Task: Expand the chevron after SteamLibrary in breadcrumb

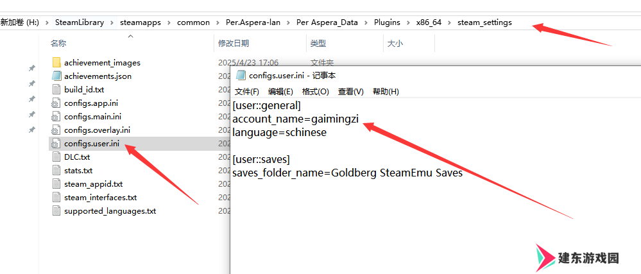Action: (112, 23)
